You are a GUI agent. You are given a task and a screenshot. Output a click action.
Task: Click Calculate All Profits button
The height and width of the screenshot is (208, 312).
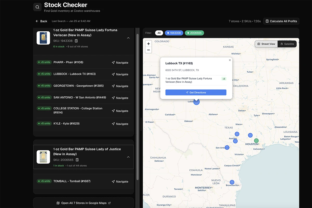(x=281, y=21)
